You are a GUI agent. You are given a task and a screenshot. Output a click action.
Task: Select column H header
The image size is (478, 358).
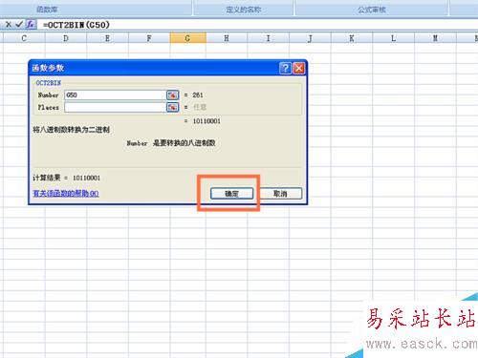tap(227, 38)
